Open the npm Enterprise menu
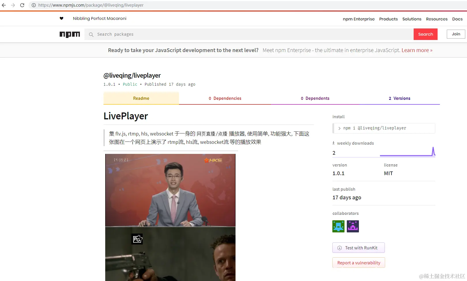This screenshot has width=467, height=281. click(359, 19)
